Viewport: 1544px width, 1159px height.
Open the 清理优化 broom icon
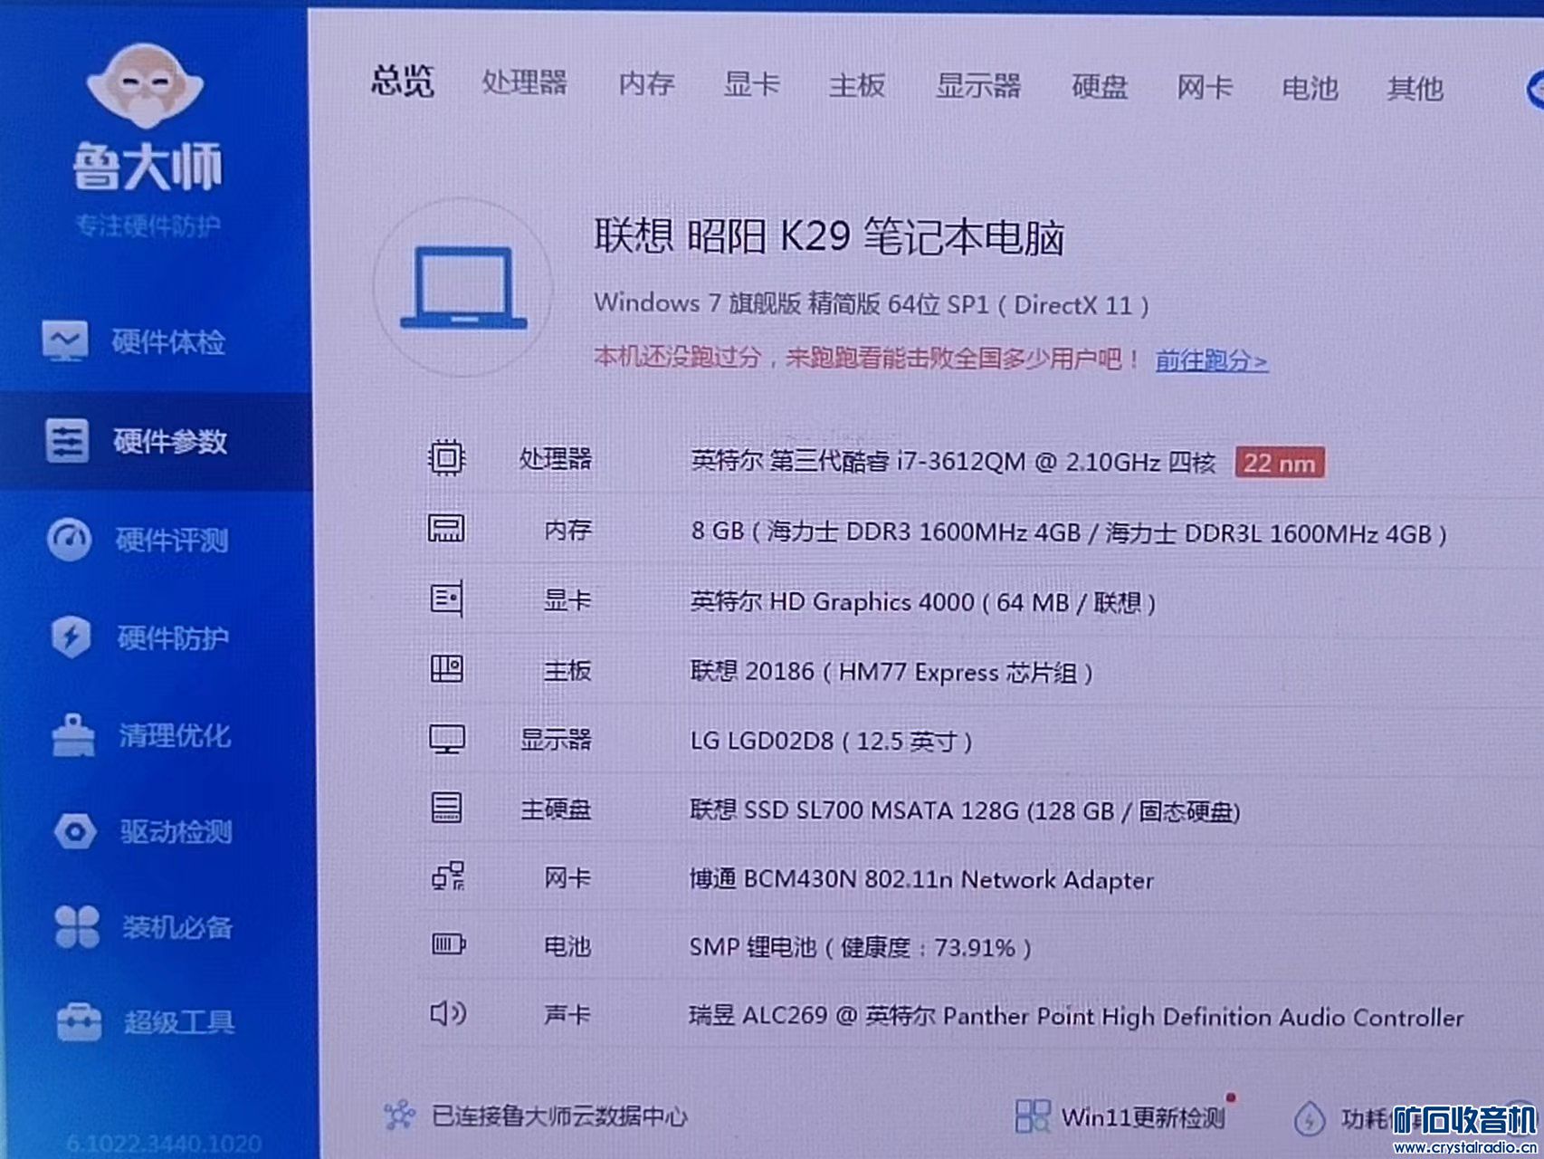point(73,734)
